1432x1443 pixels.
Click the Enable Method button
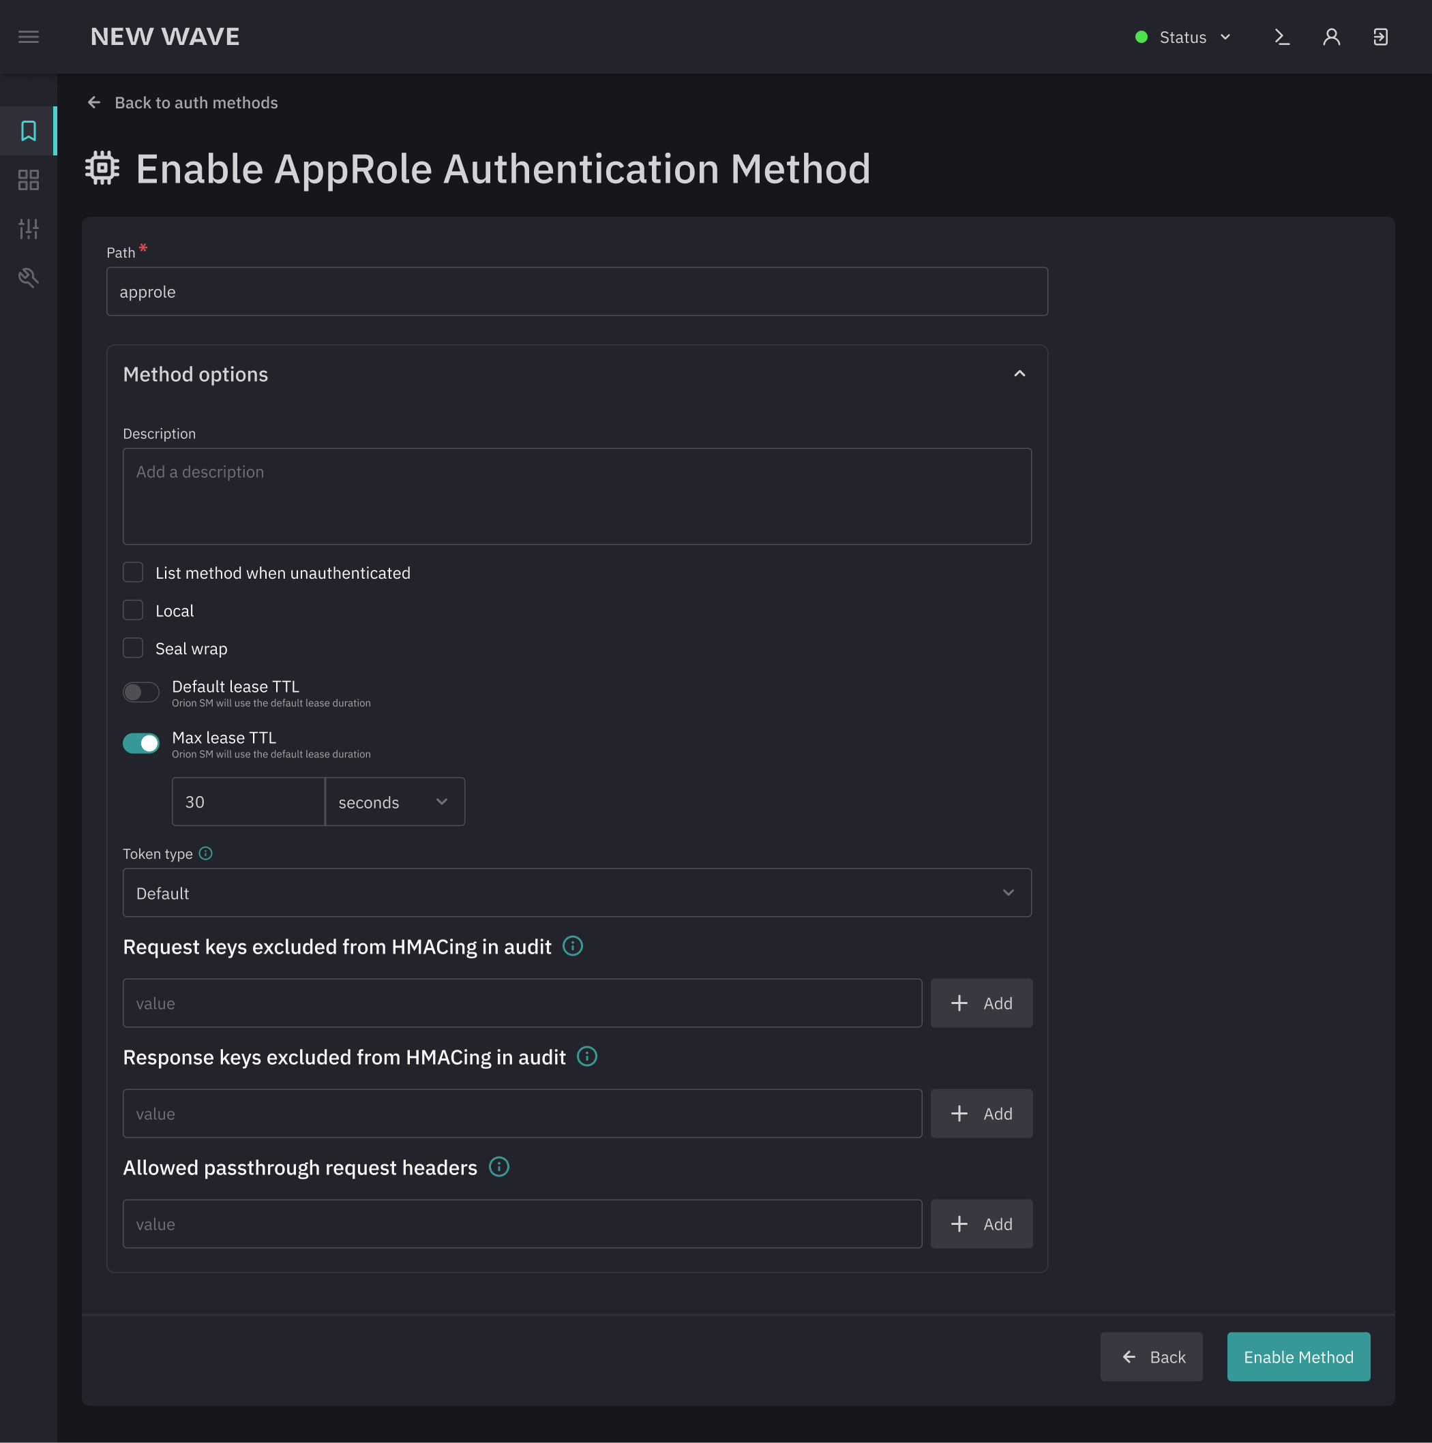1298,1356
